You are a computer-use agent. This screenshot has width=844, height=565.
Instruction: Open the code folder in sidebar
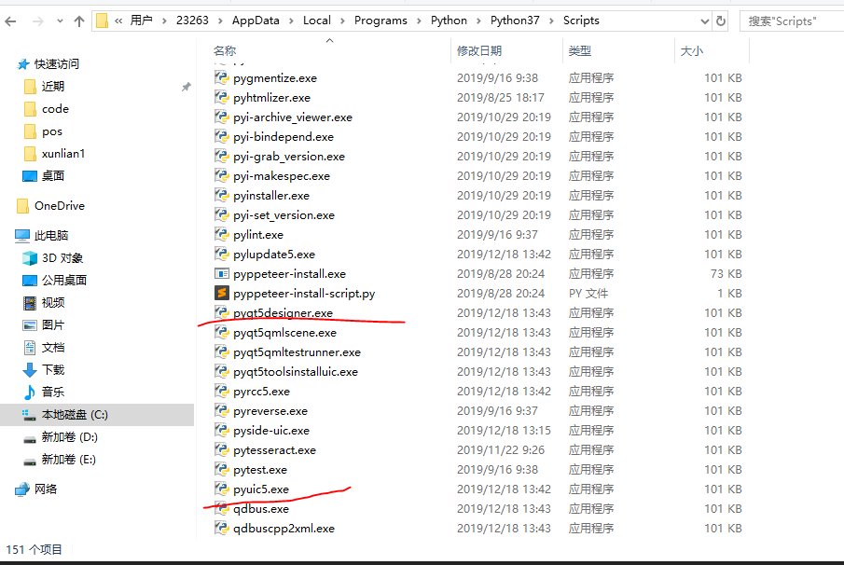coord(55,109)
